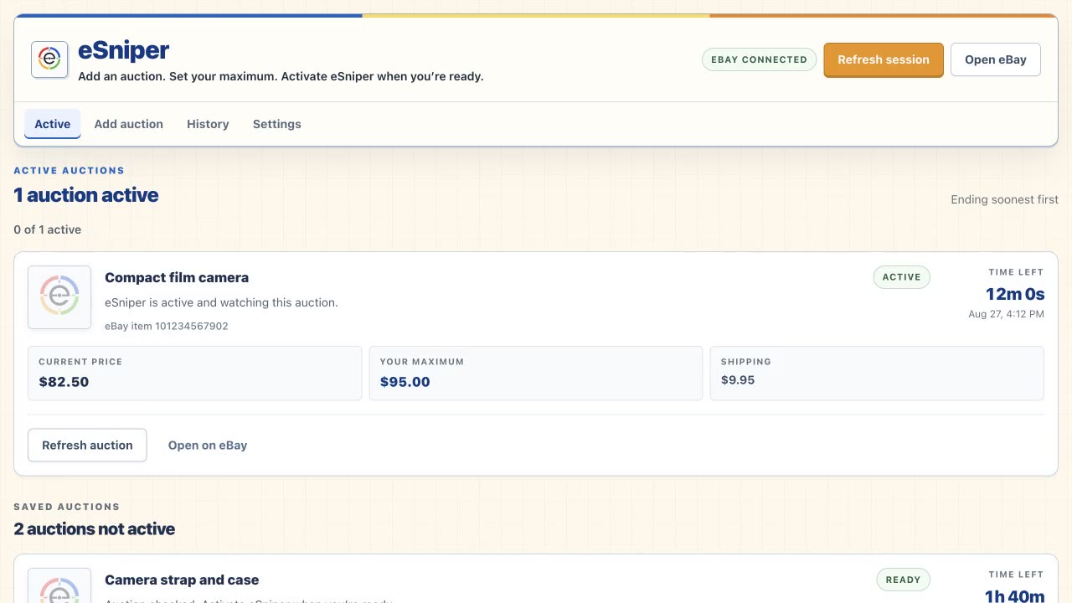Click the Refresh session button
The image size is (1072, 603).
[x=884, y=59]
